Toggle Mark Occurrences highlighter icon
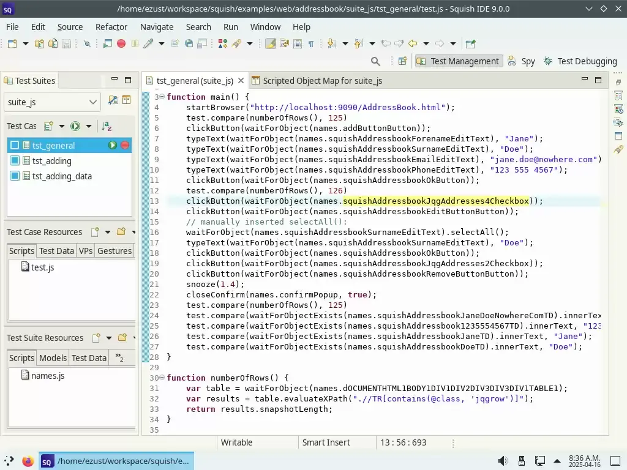627x470 pixels. pos(270,43)
